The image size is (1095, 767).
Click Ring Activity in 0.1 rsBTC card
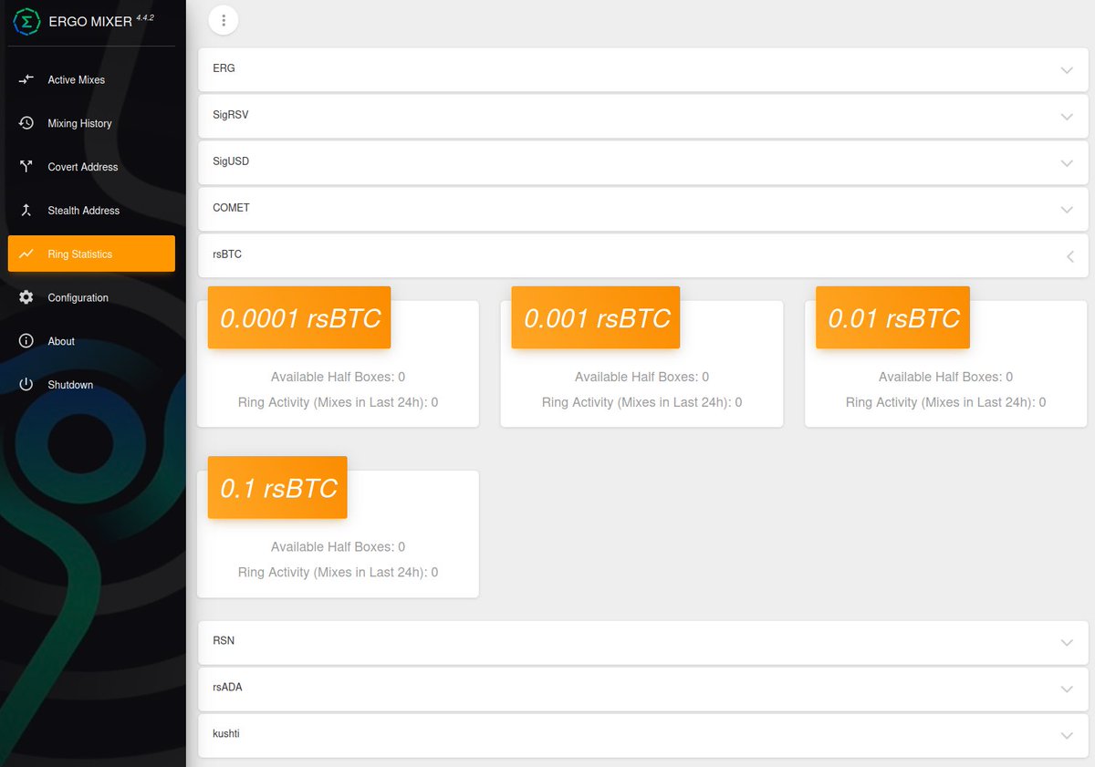pyautogui.click(x=338, y=573)
